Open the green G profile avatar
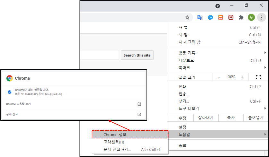Image resolution: width=269 pixels, height=157 pixels. (x=251, y=17)
